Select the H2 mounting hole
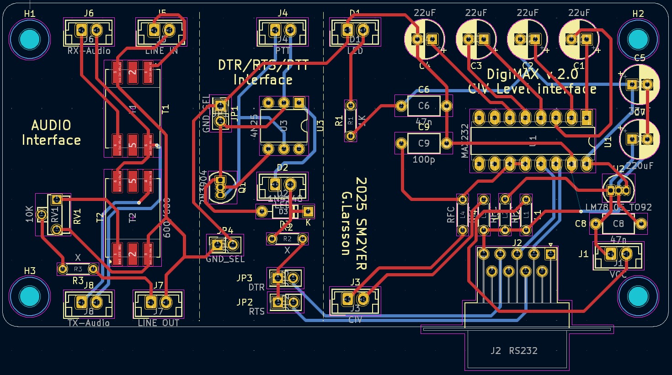Screen dimensions: 672x375 click(x=638, y=39)
